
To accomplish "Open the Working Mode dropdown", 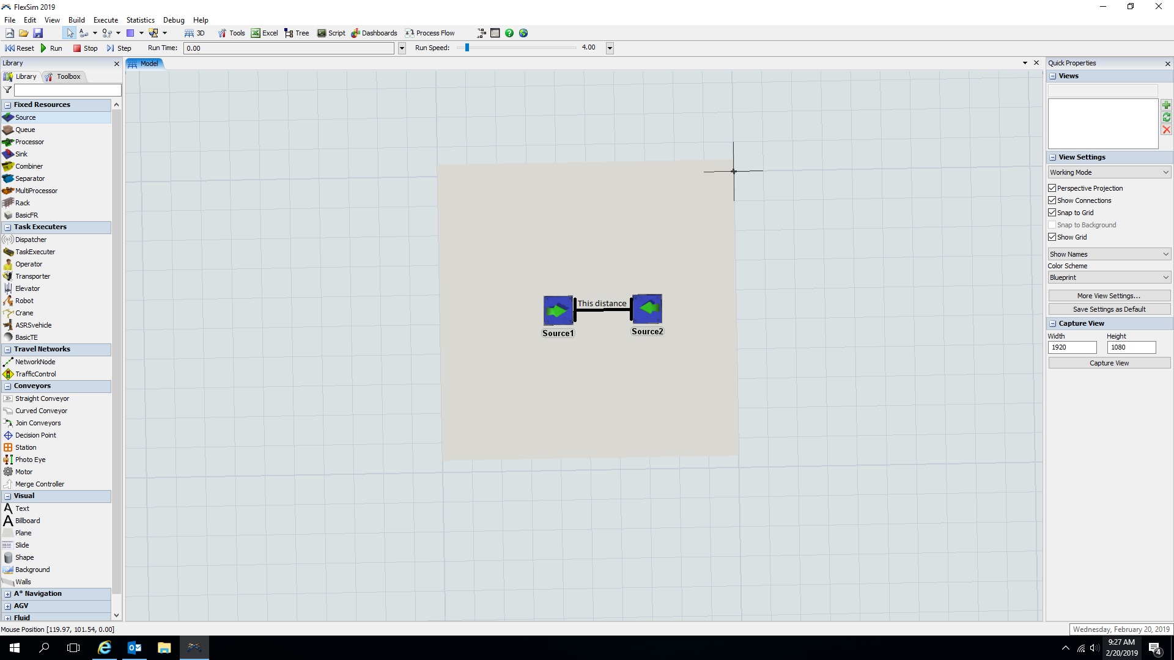I will click(x=1109, y=172).
